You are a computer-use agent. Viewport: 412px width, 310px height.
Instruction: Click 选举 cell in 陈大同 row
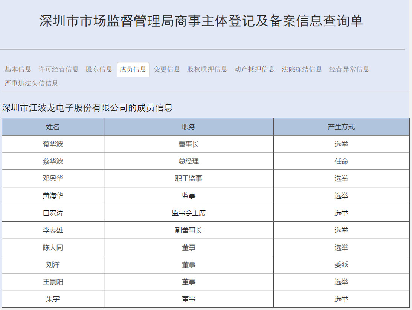(x=341, y=248)
